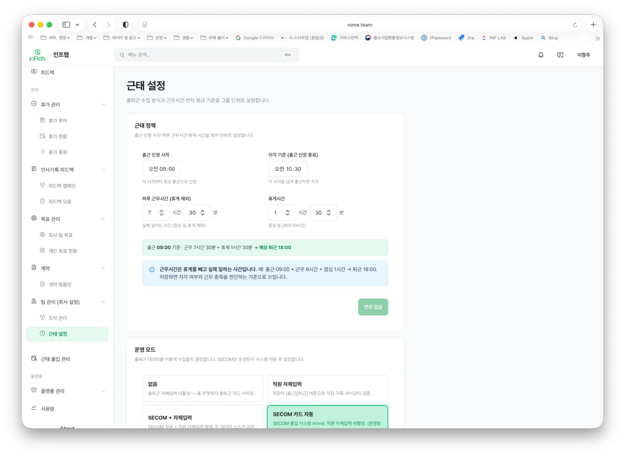Open the Bing bookmark

549,38
